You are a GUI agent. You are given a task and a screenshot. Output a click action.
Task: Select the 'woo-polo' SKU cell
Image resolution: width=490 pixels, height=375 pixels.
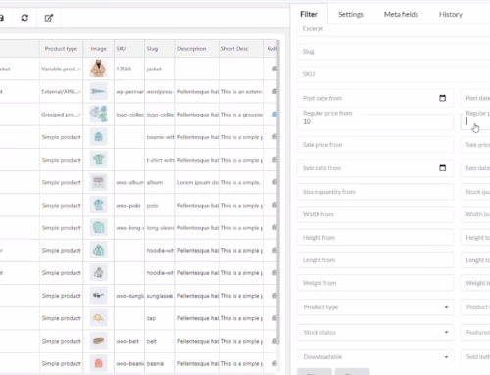coord(129,205)
